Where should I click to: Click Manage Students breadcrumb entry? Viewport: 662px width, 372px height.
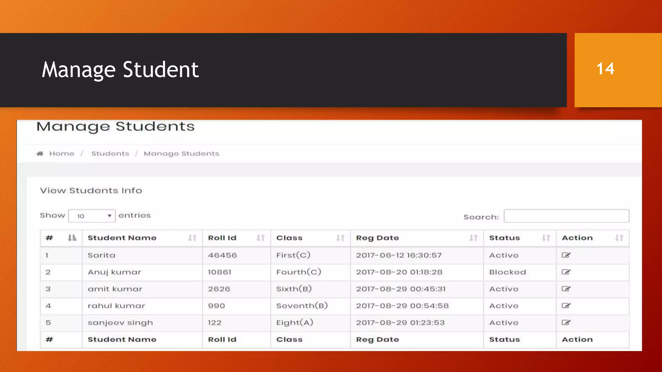coord(181,154)
